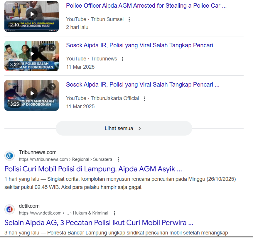The height and width of the screenshot is (238, 253).
Task: Click '11 Mar 2025' under the TribunJakarta video
Action: coord(80,107)
